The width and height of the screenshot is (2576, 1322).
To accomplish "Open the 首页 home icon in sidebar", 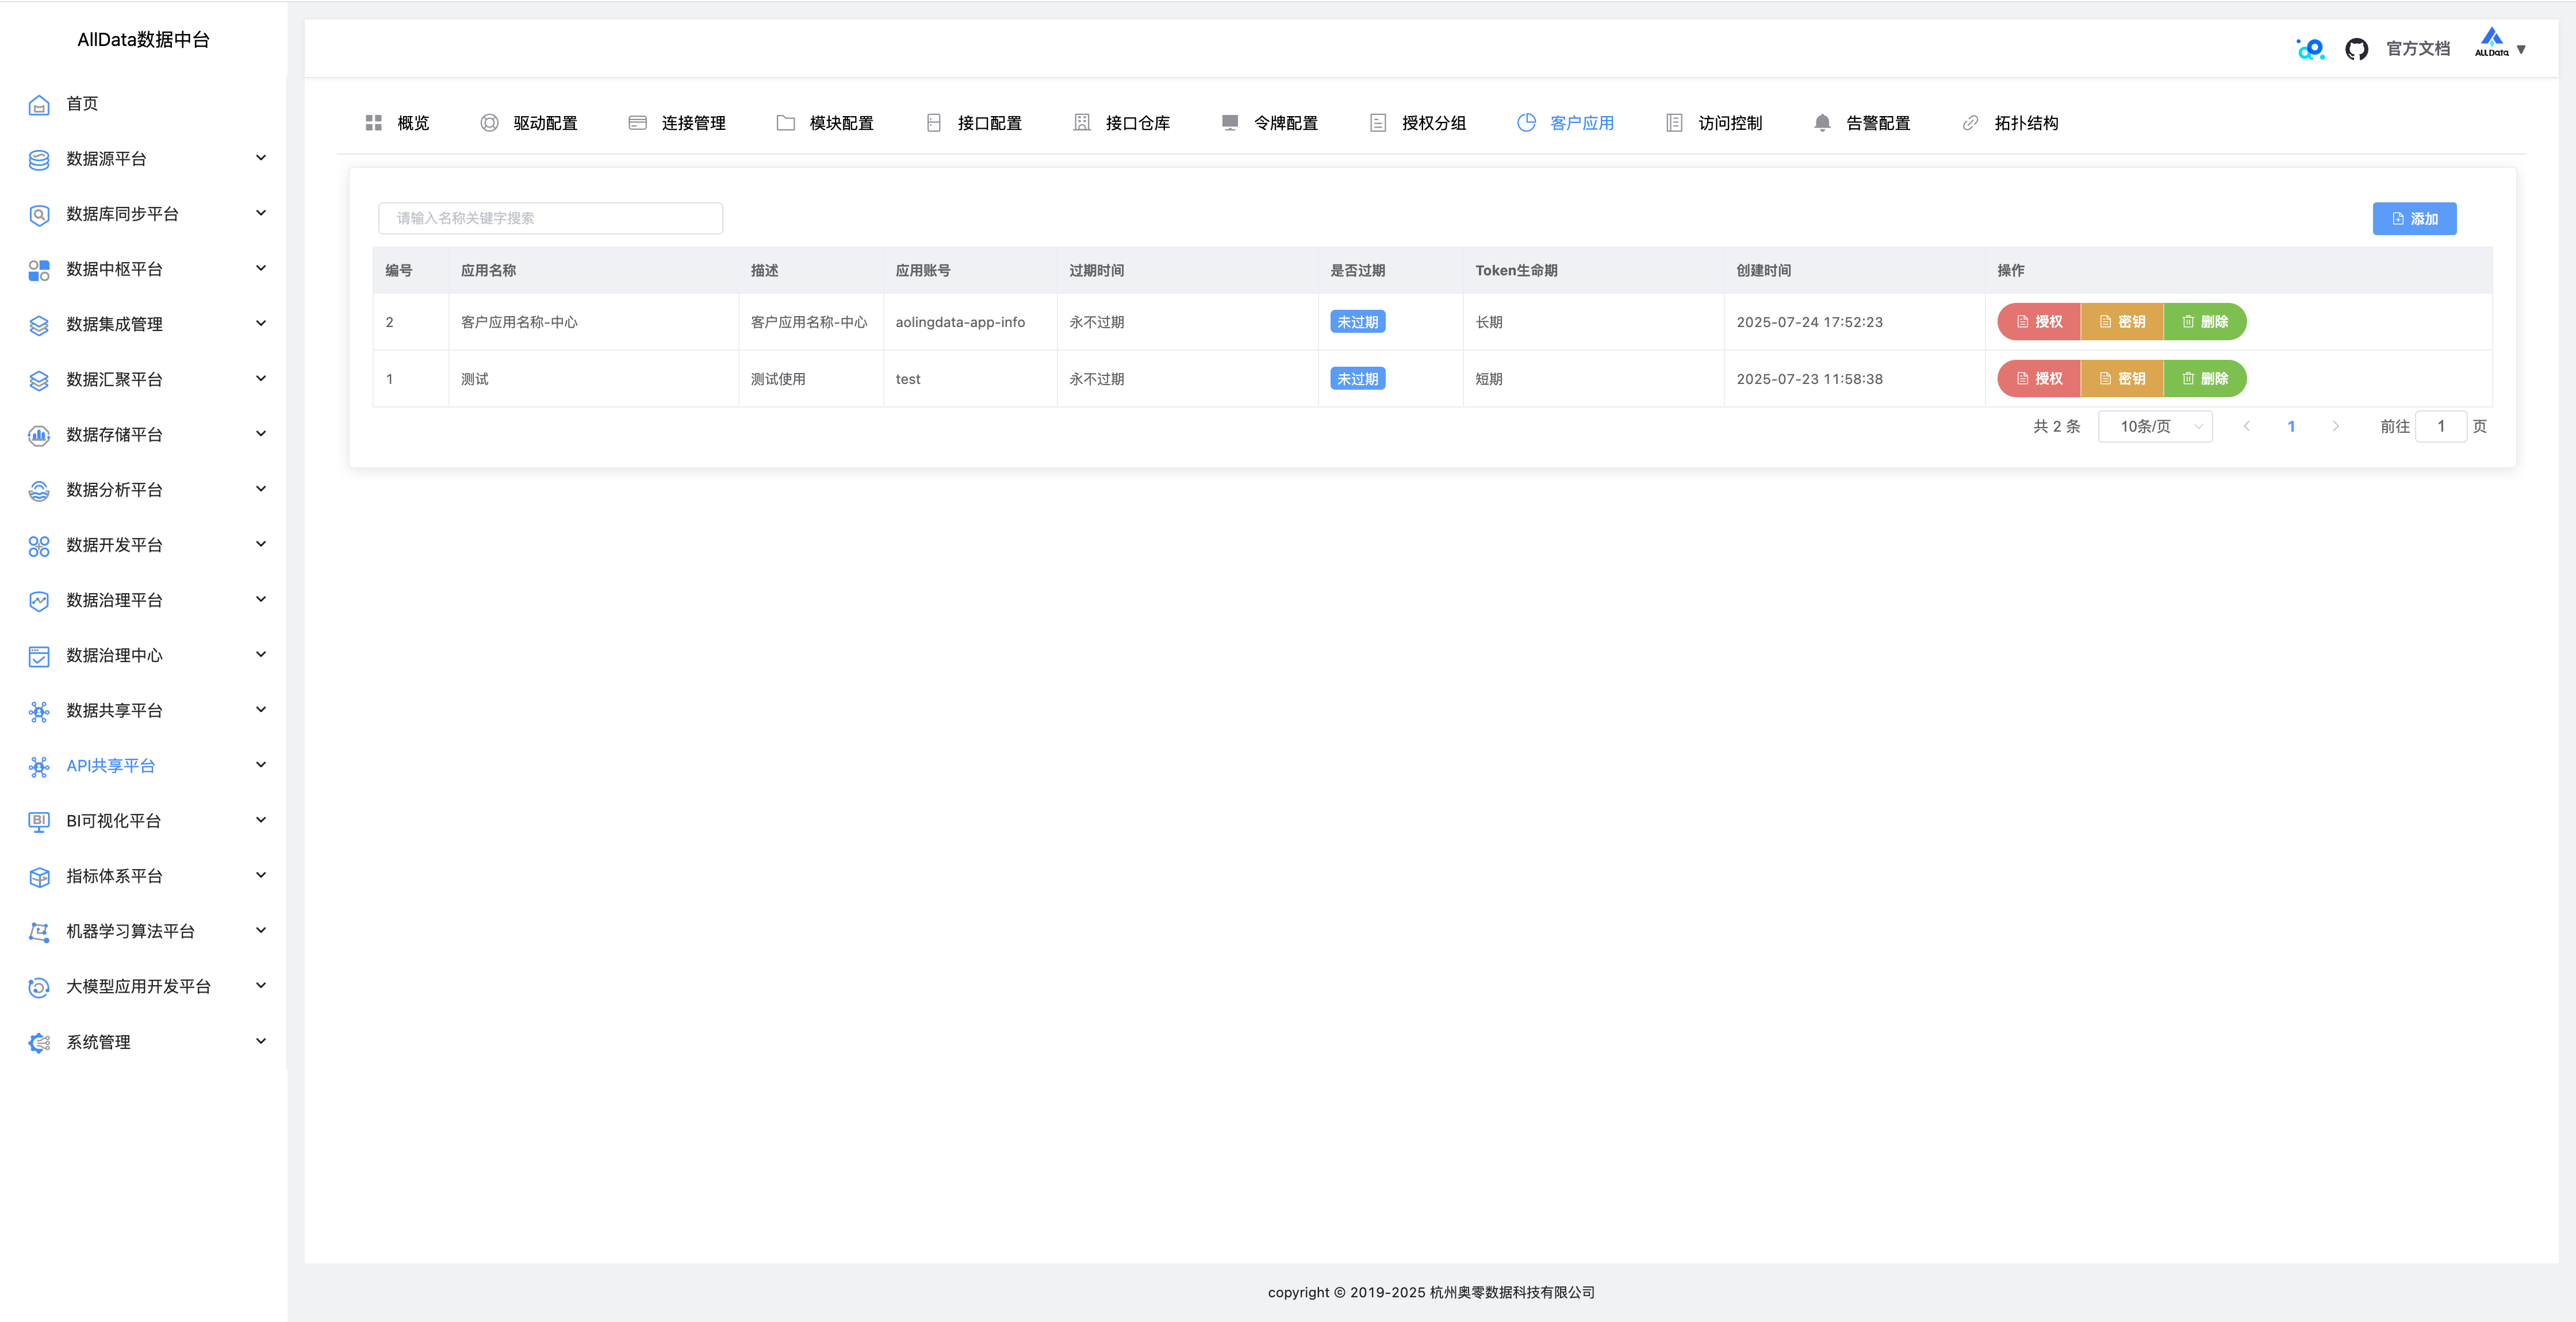I will point(39,105).
